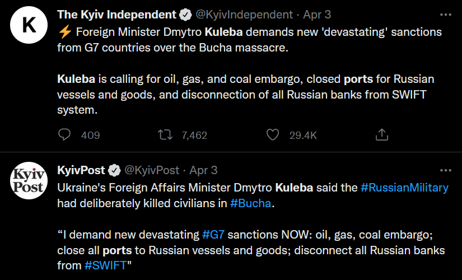This screenshot has width=462, height=280.
Task: Open The Kyiv Independent profile avatar
Action: pos(29,25)
